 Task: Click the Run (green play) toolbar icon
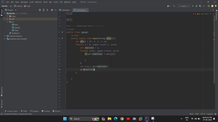[193, 6]
